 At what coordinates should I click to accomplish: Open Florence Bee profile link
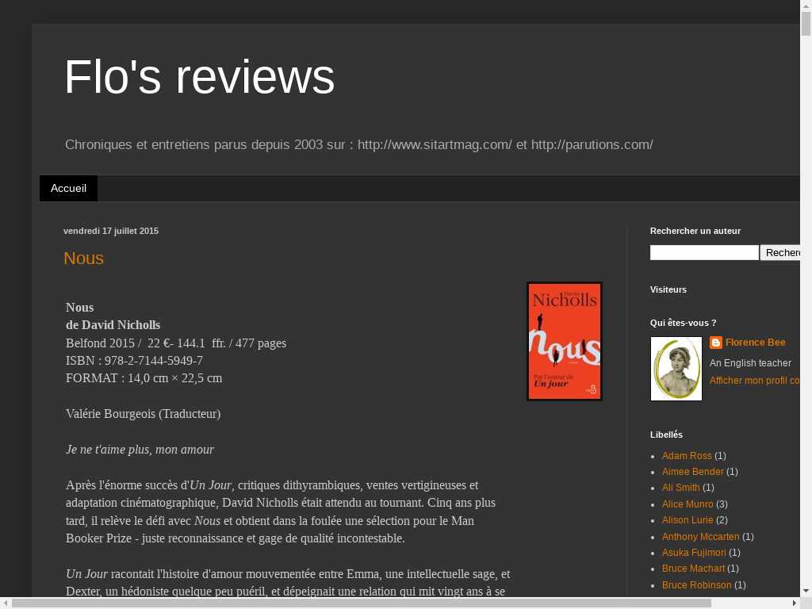tap(755, 343)
